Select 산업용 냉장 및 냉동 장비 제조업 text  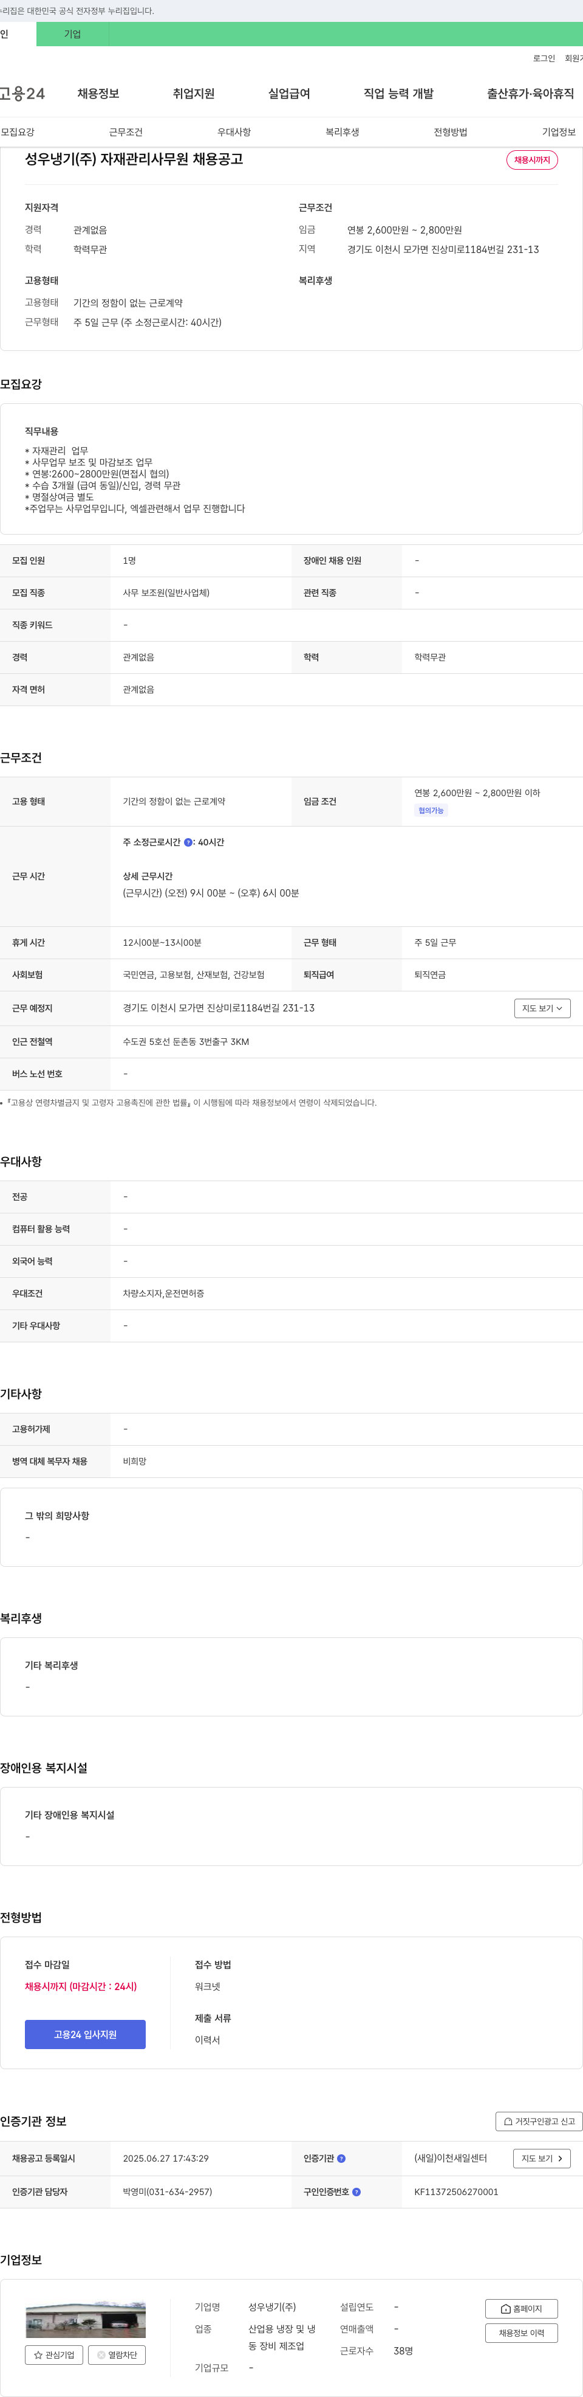coord(282,2337)
